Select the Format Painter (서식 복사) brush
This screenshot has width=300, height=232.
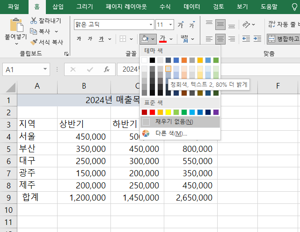point(34,42)
